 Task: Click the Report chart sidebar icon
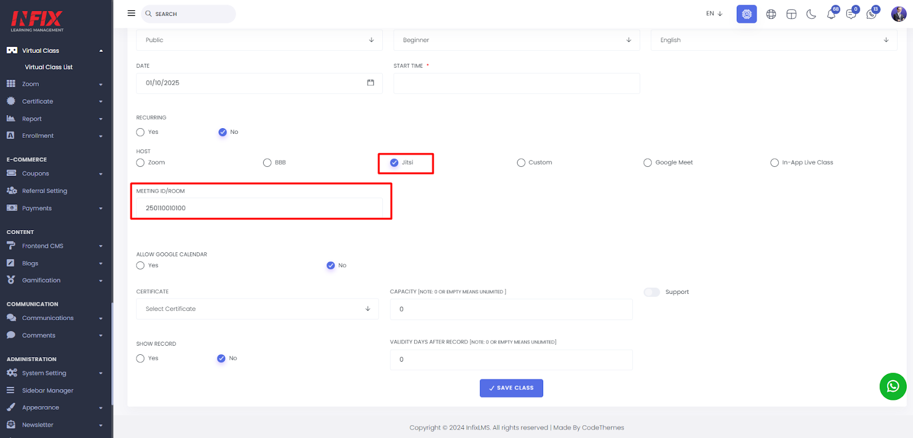pos(11,118)
